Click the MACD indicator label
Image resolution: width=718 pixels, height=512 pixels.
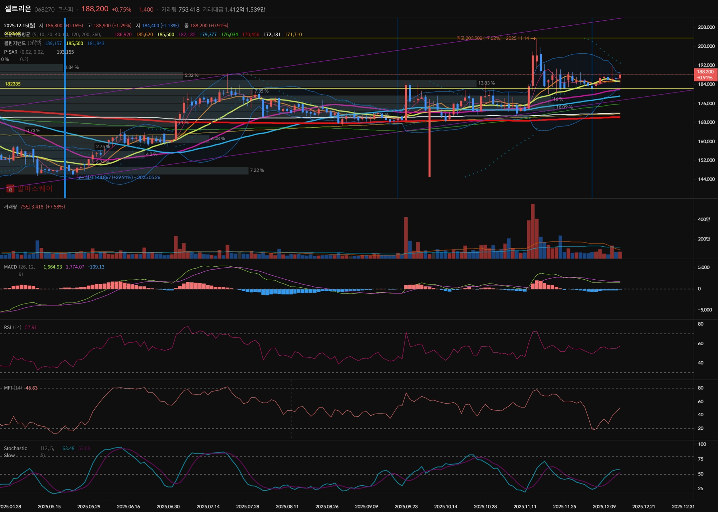[x=10, y=267]
